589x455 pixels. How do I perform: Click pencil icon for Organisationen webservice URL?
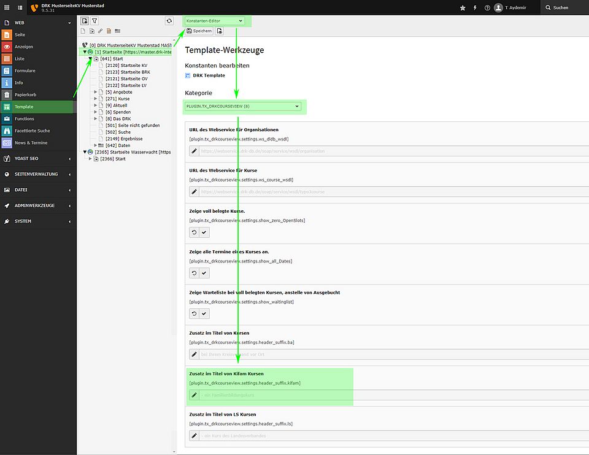[194, 150]
